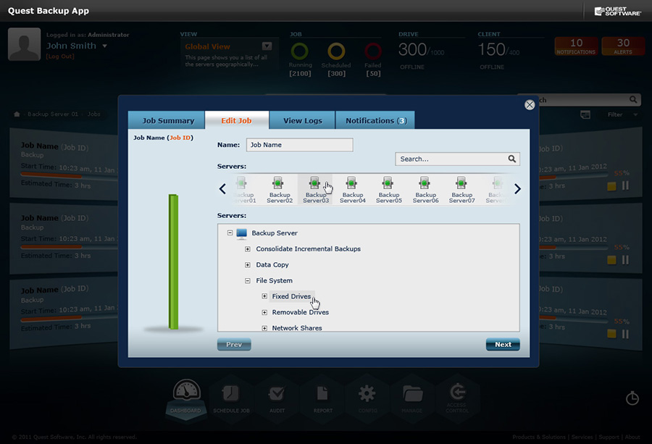The width and height of the screenshot is (652, 444).
Task: Open the John Smith user dropdown arrow
Action: click(105, 46)
